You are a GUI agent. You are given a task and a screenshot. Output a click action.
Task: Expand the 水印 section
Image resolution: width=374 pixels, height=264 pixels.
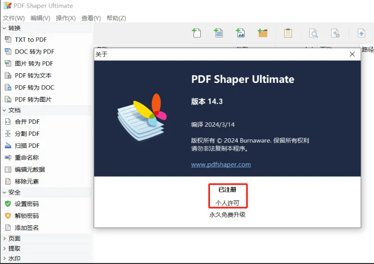tap(4, 258)
